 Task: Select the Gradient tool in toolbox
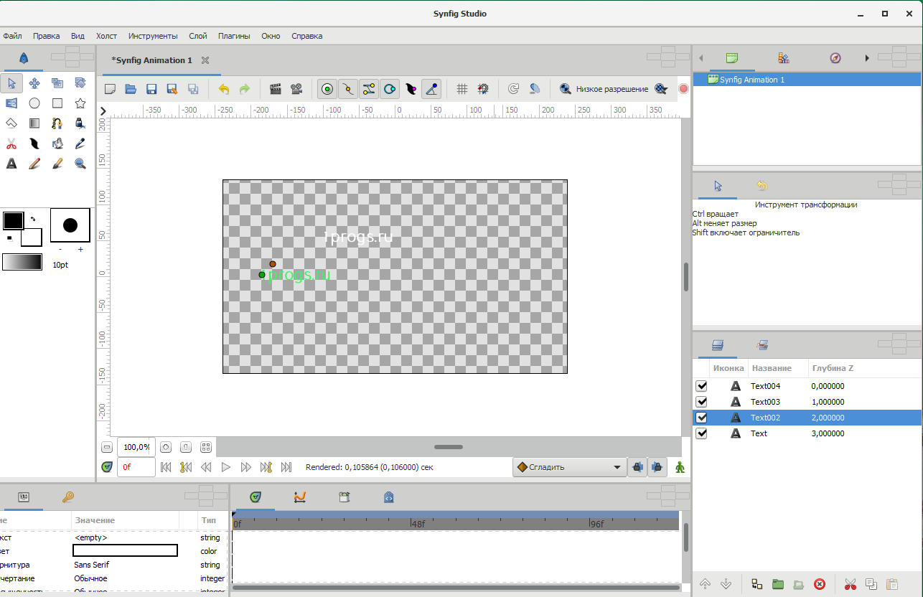pyautogui.click(x=34, y=123)
